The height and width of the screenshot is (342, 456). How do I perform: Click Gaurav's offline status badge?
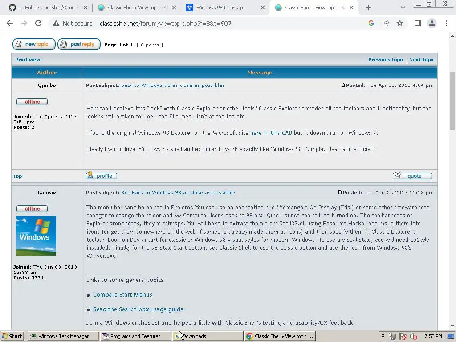(32, 208)
